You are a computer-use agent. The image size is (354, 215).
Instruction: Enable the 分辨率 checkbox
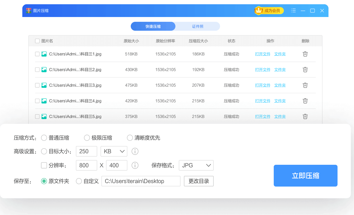(44, 165)
